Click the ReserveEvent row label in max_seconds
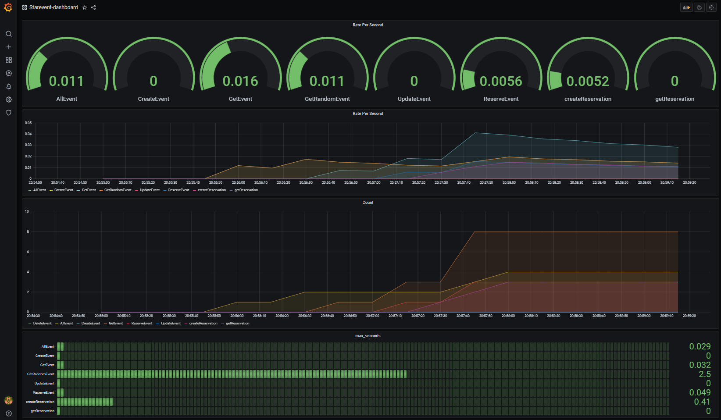Screen dimensions: 721x420 [x=44, y=392]
